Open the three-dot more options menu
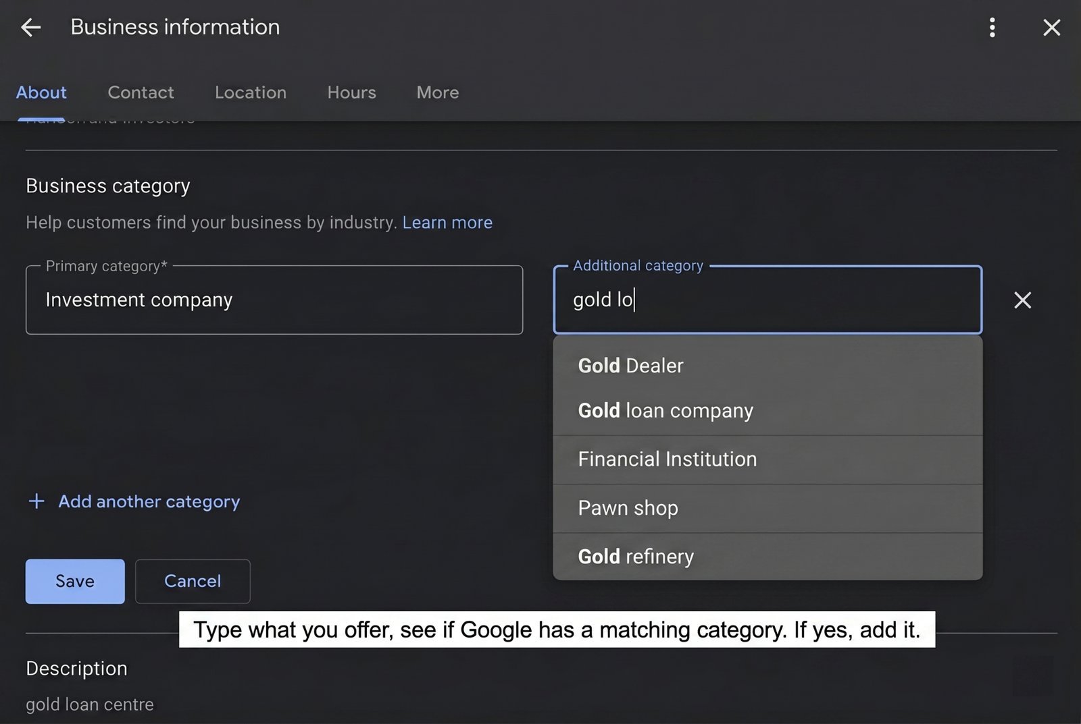The image size is (1081, 724). (992, 27)
